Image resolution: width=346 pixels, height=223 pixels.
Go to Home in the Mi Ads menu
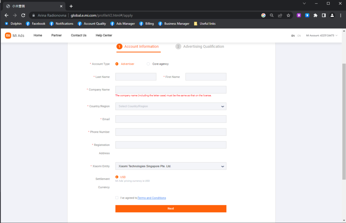[38, 35]
